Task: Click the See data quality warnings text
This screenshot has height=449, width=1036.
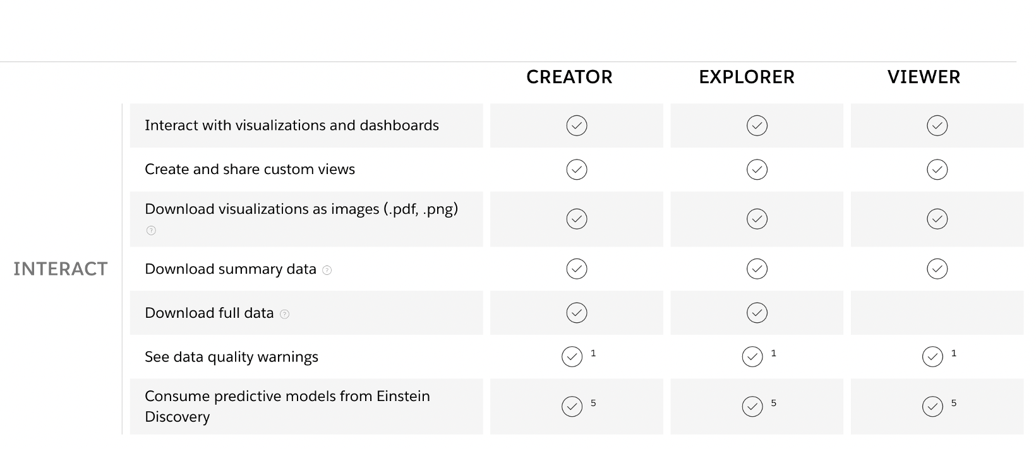Action: click(x=231, y=357)
